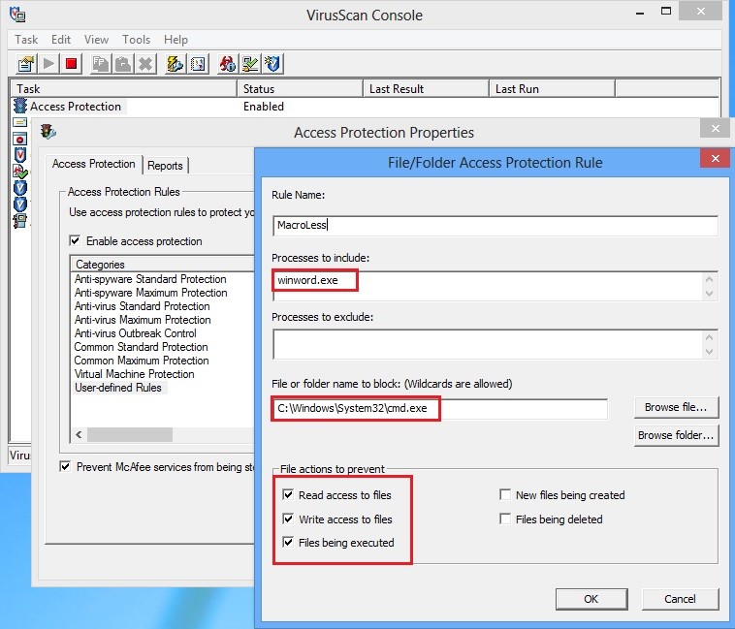Click the Paste icon in the toolbar
The width and height of the screenshot is (735, 629).
point(123,64)
